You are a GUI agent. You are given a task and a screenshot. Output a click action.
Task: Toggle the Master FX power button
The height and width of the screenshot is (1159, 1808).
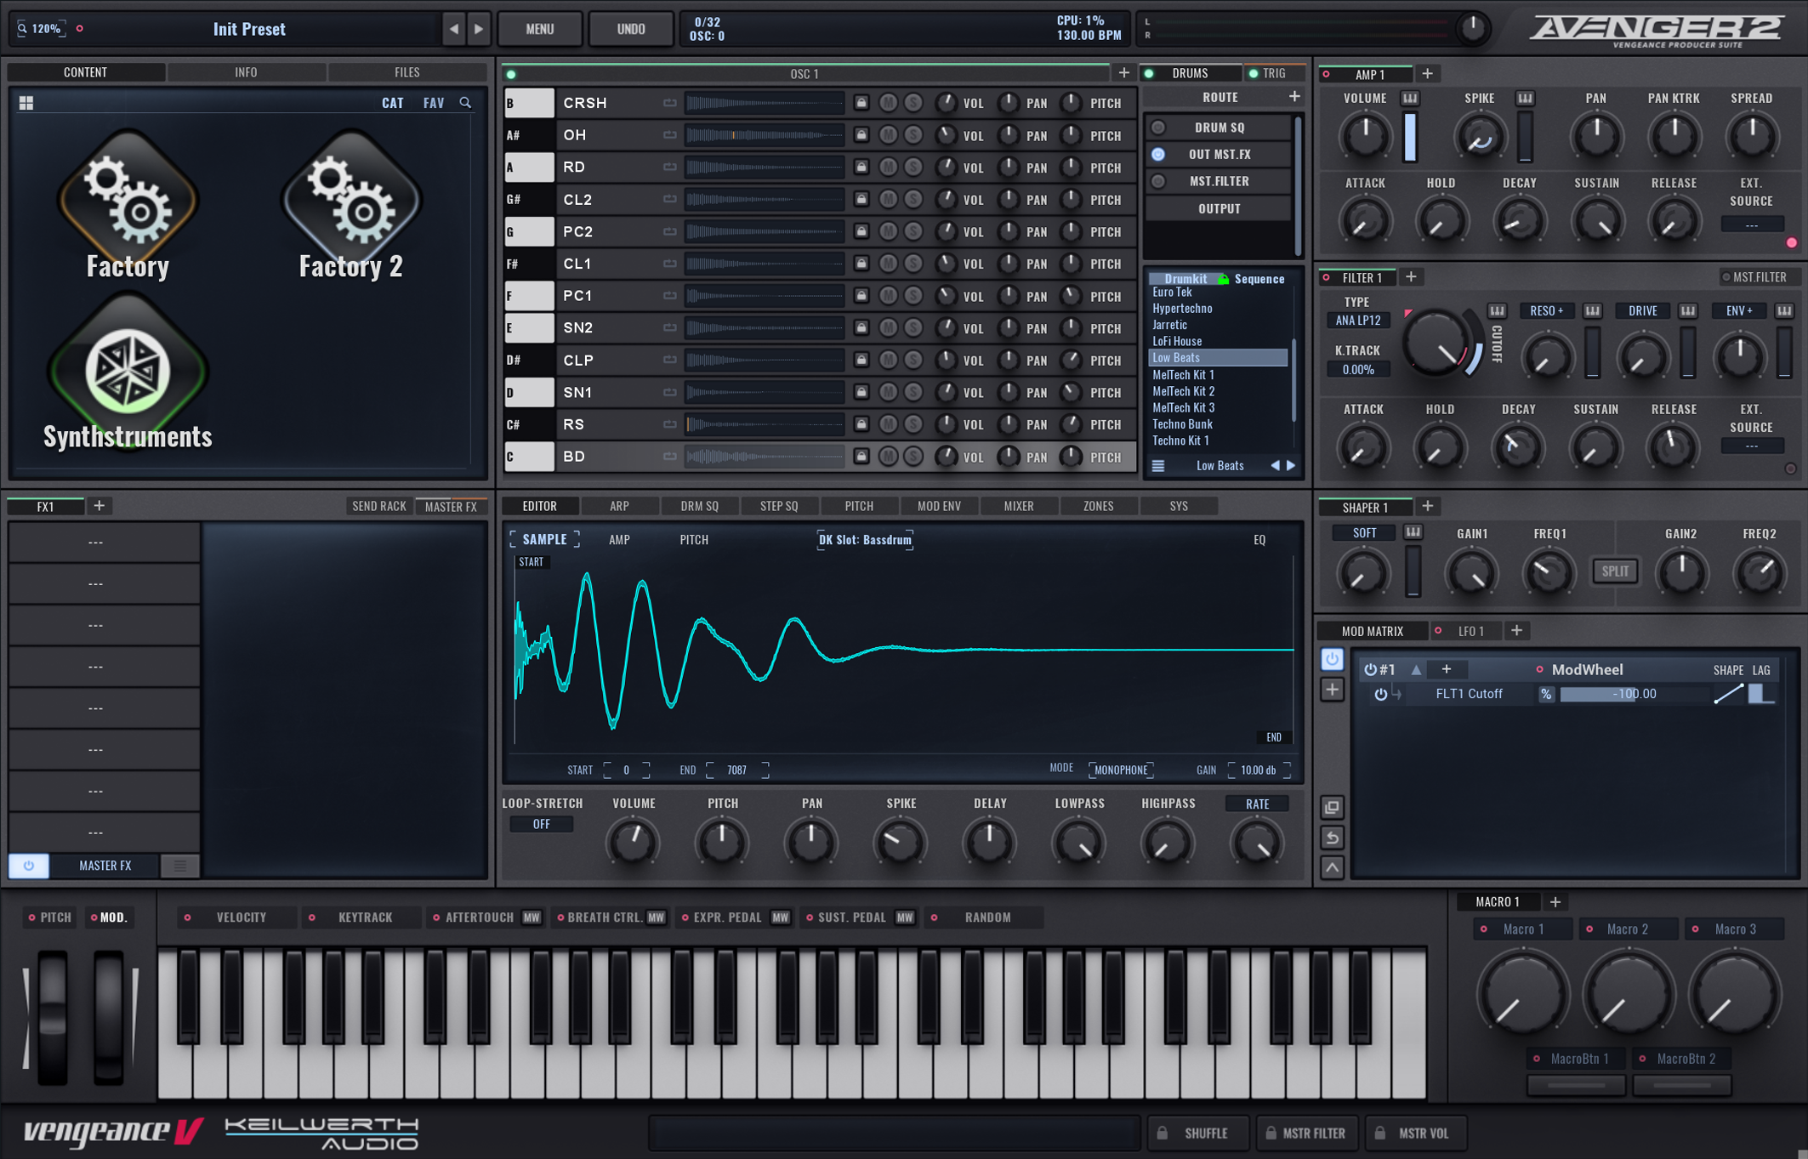pyautogui.click(x=29, y=866)
